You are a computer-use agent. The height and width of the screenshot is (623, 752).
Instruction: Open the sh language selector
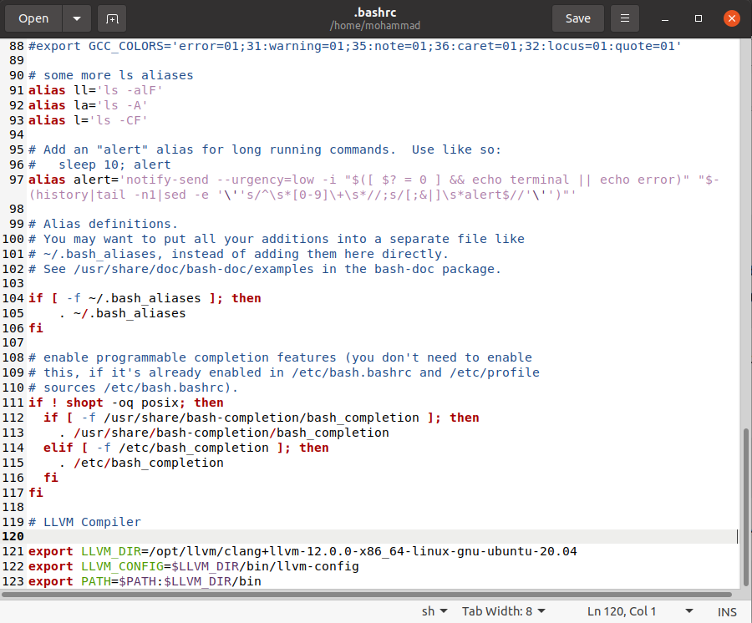tap(434, 611)
